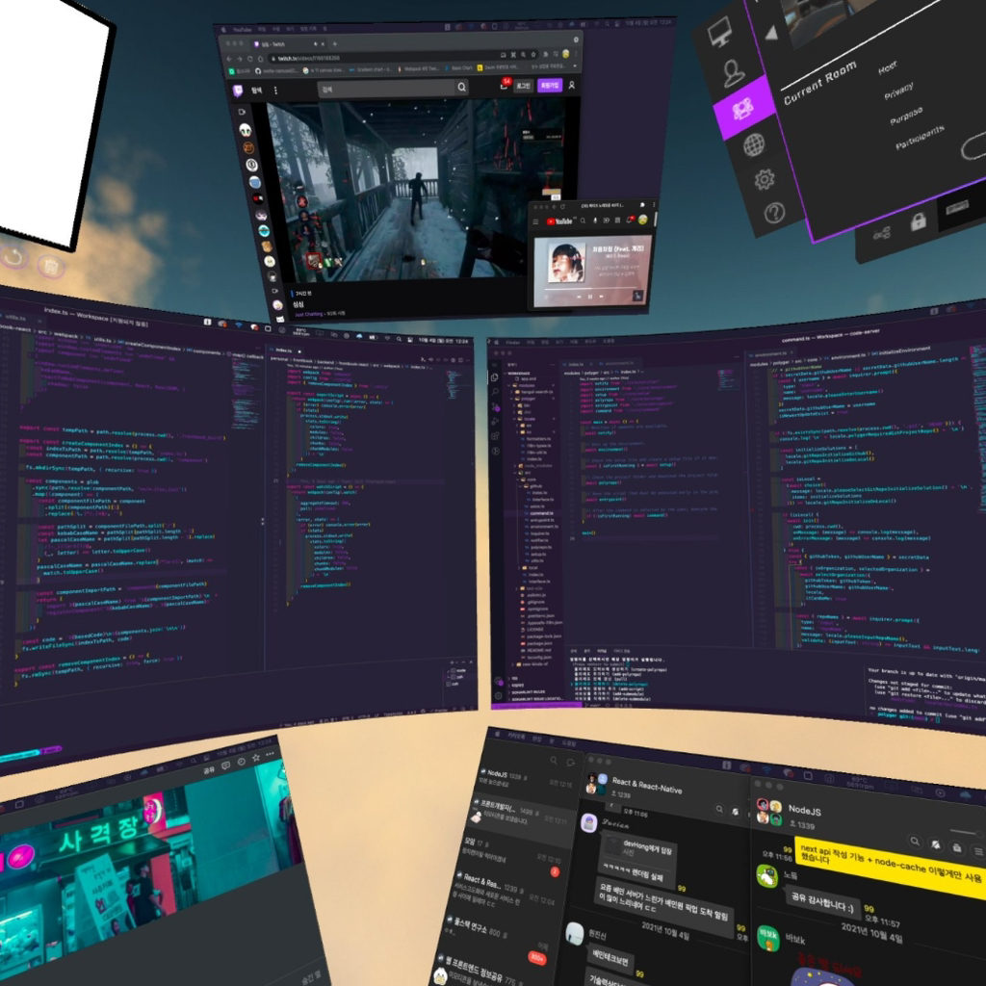Open the YouTube notifications bell
986x986 pixels.
630,220
